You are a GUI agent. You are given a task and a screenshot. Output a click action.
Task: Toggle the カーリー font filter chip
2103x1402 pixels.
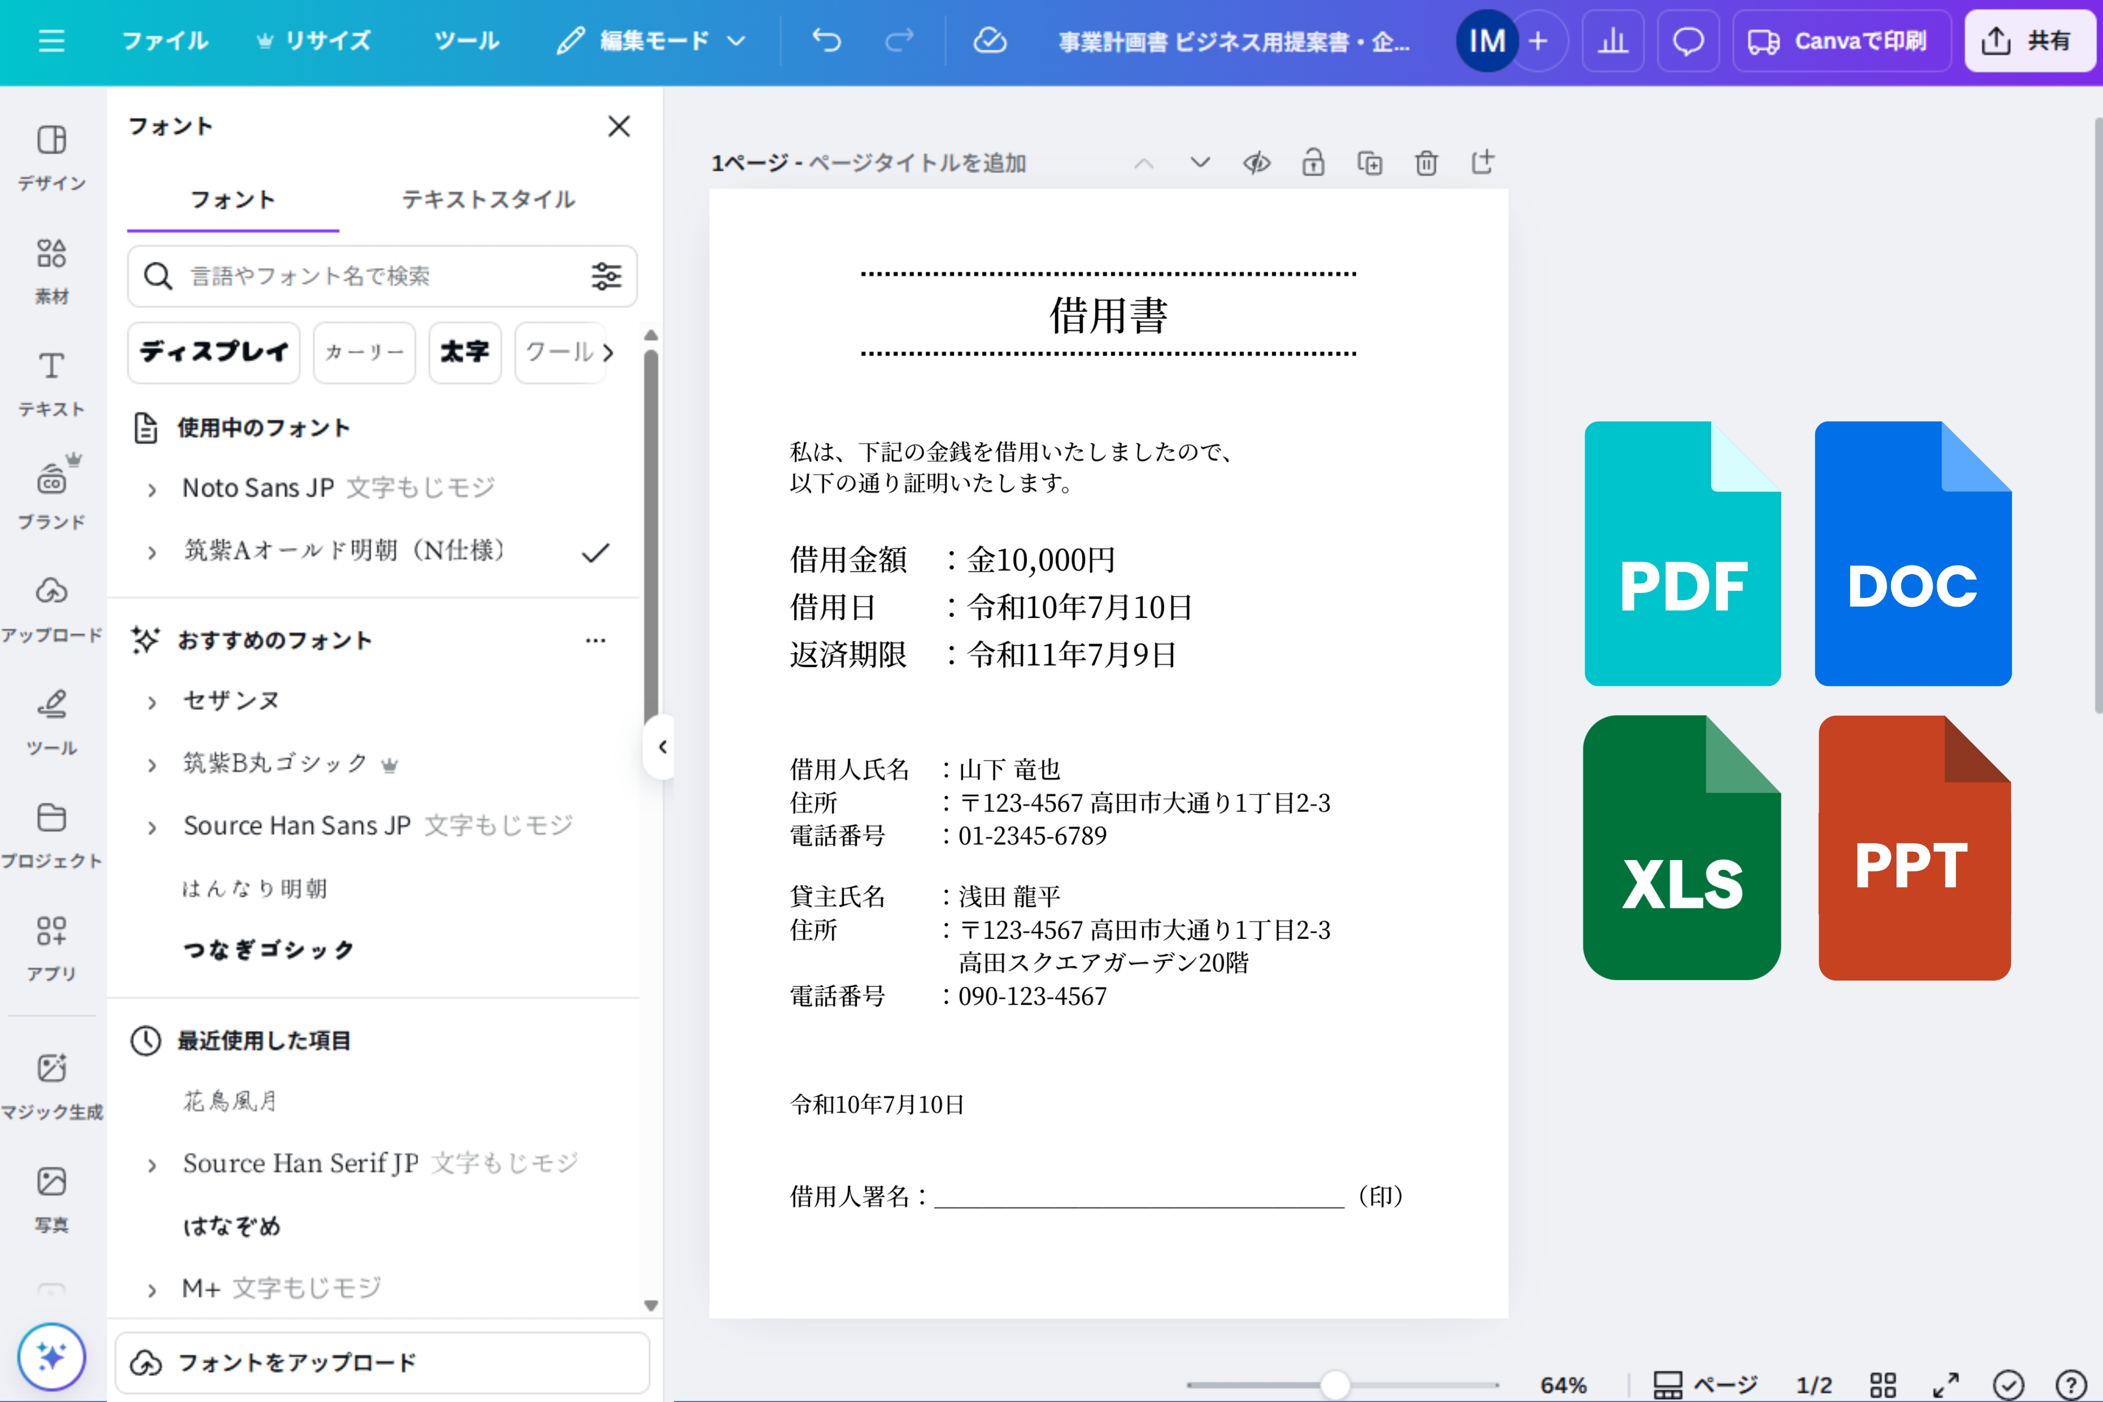365,352
